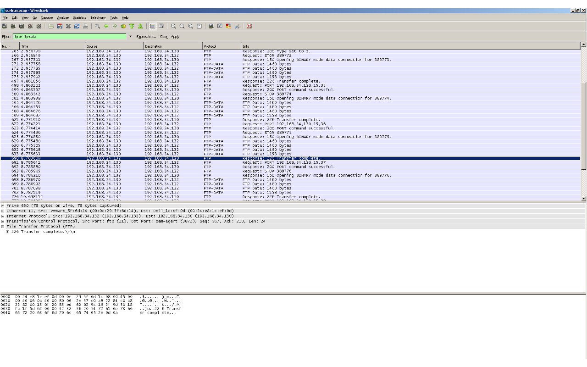587x367 pixels.
Task: Clear the display filter
Action: tap(164, 36)
